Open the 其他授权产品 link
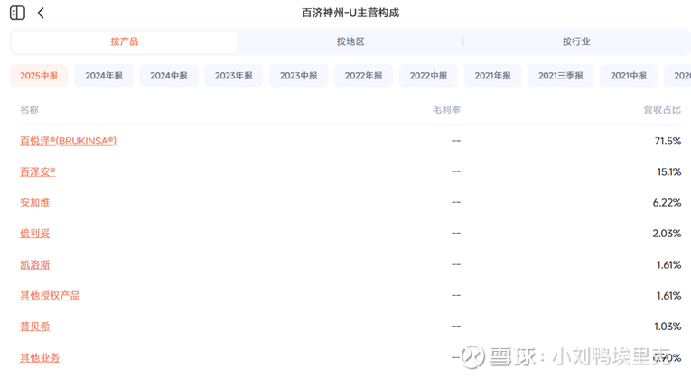 click(x=50, y=295)
